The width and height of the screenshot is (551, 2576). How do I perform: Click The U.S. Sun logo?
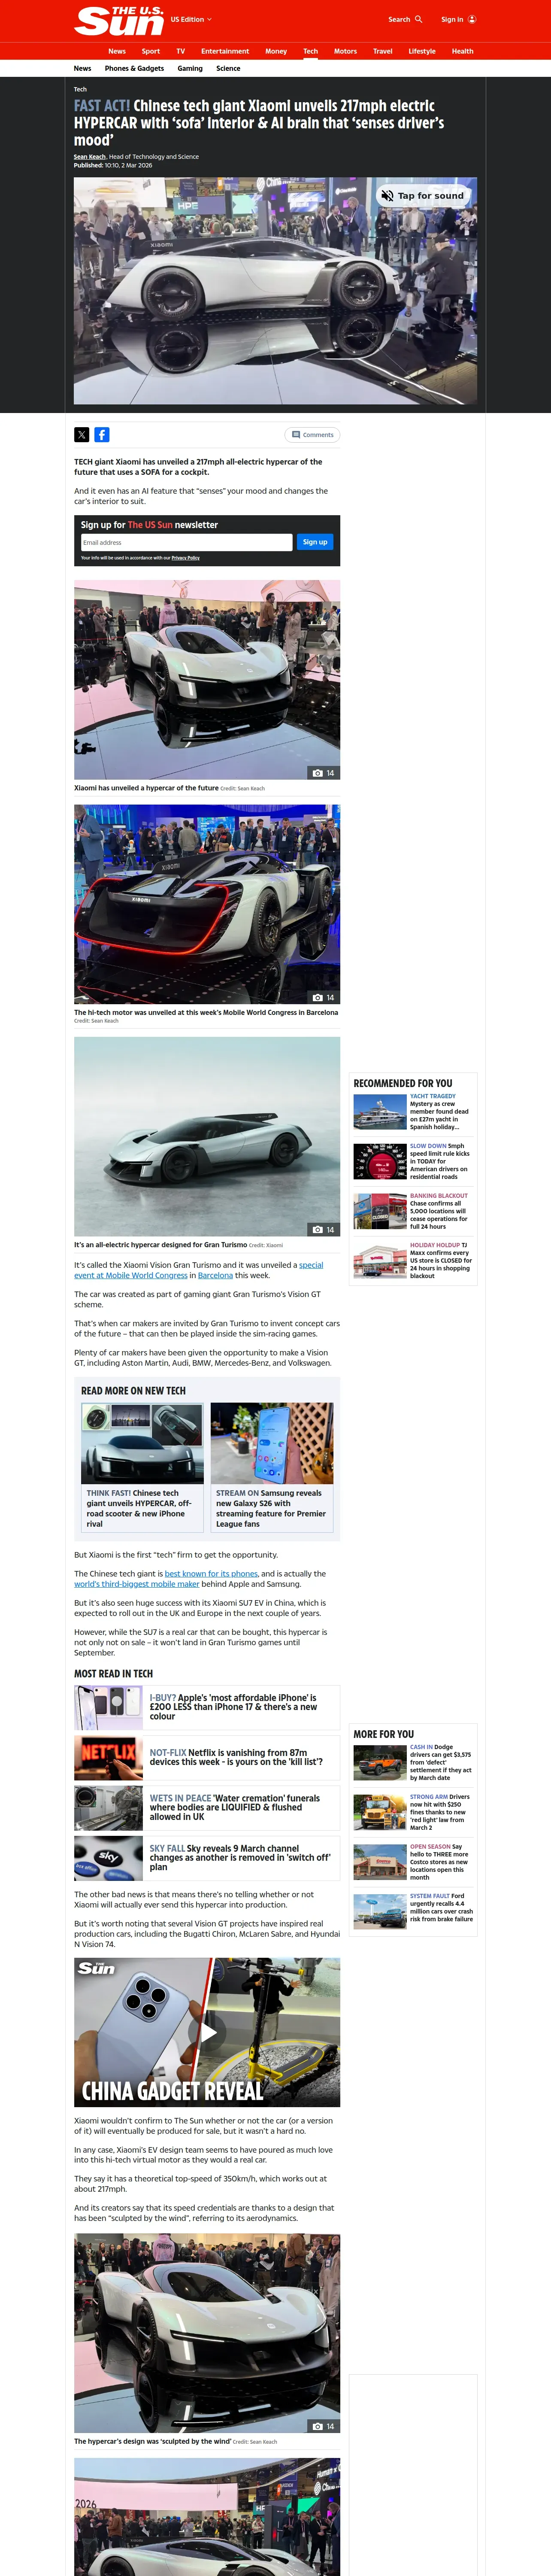[x=119, y=20]
